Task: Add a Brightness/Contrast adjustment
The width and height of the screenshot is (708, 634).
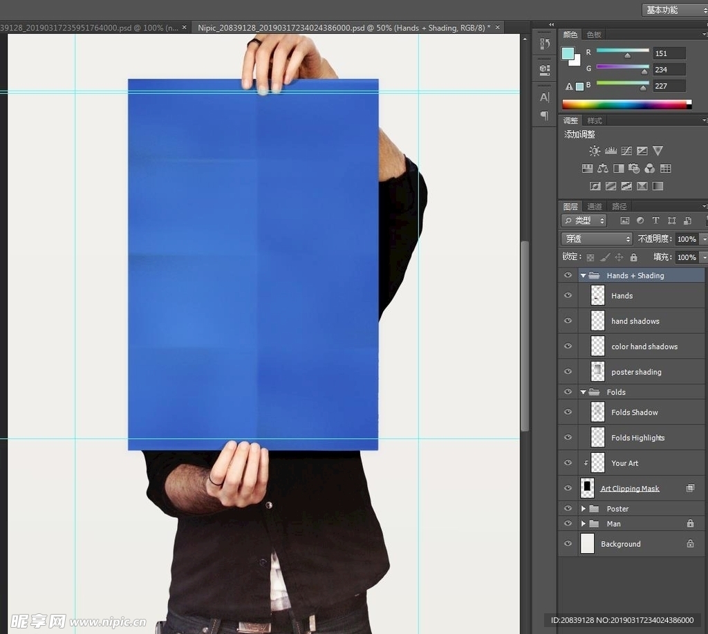Action: (595, 151)
